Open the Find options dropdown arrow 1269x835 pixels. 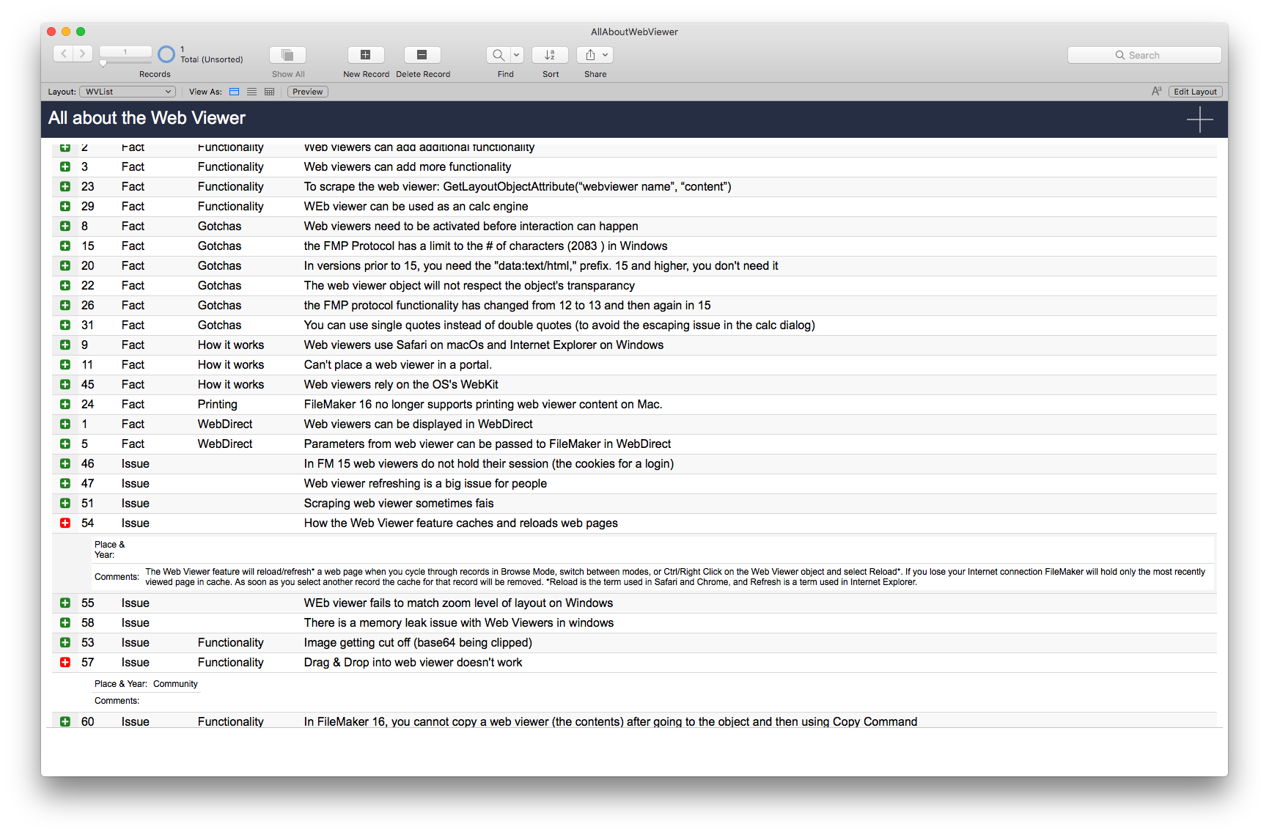coord(517,55)
